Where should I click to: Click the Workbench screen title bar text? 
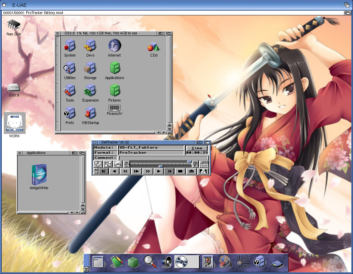[33, 13]
